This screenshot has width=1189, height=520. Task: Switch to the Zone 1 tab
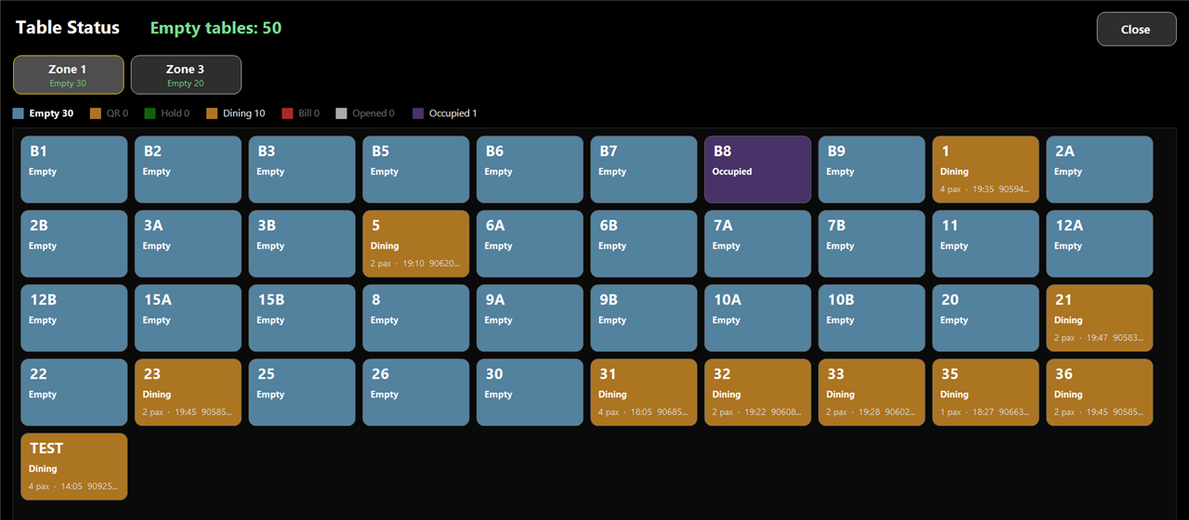[x=68, y=74]
